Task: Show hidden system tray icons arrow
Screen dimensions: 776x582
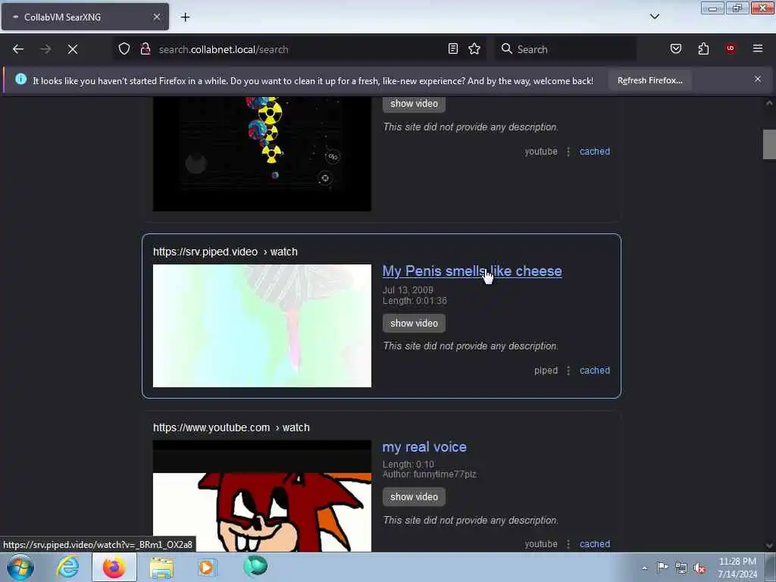Action: pos(644,568)
